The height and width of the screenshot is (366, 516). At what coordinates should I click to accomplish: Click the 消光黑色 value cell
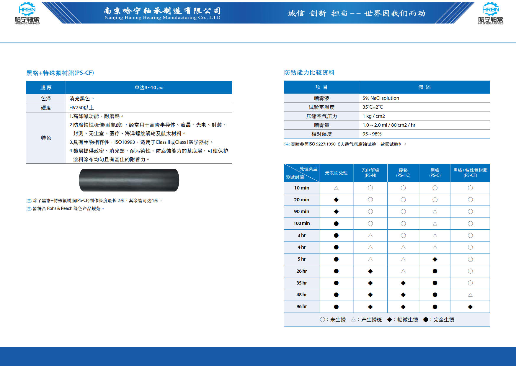tap(149, 99)
